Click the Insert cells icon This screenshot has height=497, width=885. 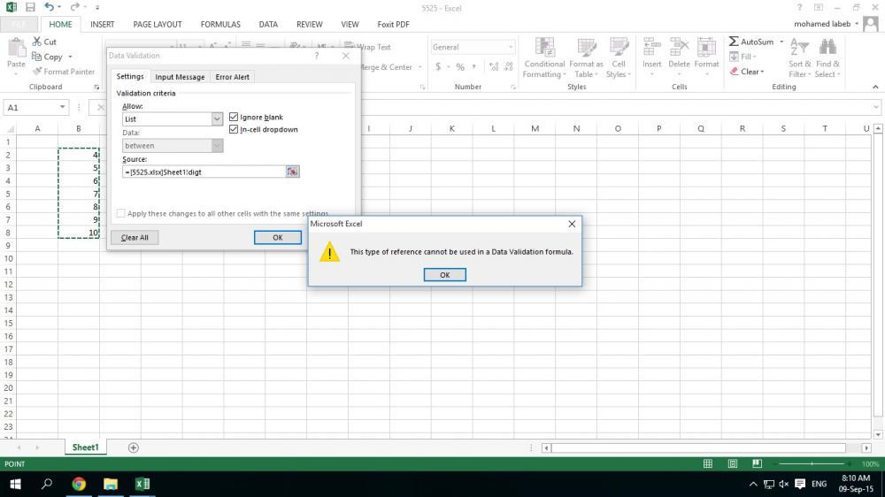[652, 48]
